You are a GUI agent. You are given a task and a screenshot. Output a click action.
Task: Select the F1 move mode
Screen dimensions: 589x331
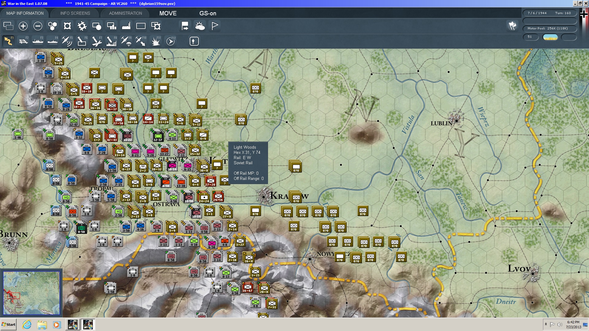pyautogui.click(x=8, y=41)
